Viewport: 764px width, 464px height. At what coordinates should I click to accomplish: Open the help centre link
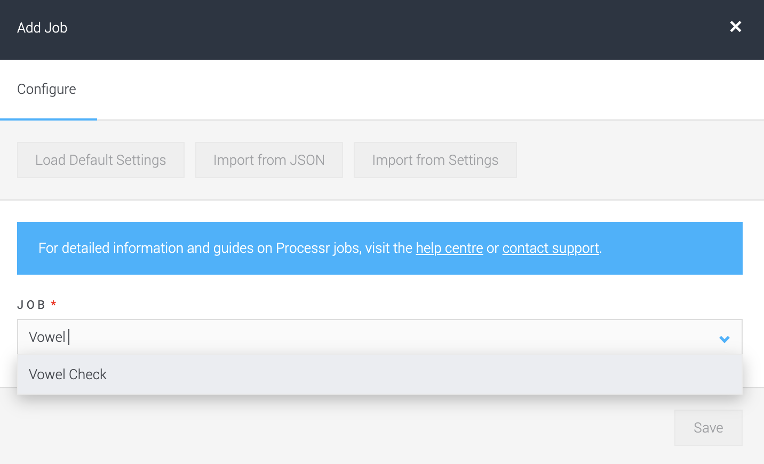449,248
